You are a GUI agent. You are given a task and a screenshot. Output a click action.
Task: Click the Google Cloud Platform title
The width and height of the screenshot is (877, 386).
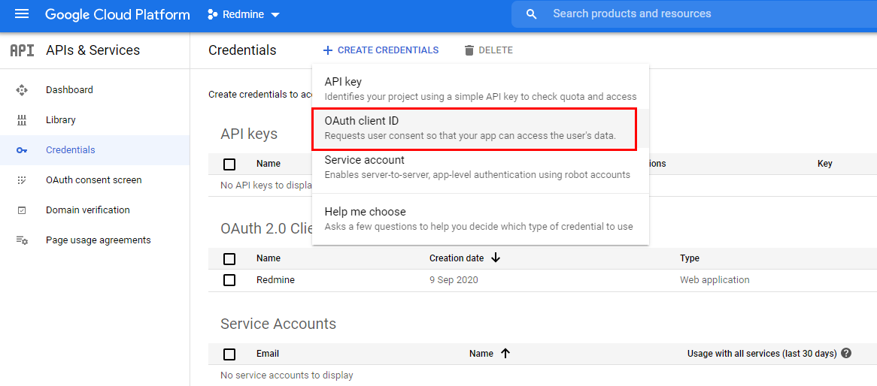coord(117,14)
